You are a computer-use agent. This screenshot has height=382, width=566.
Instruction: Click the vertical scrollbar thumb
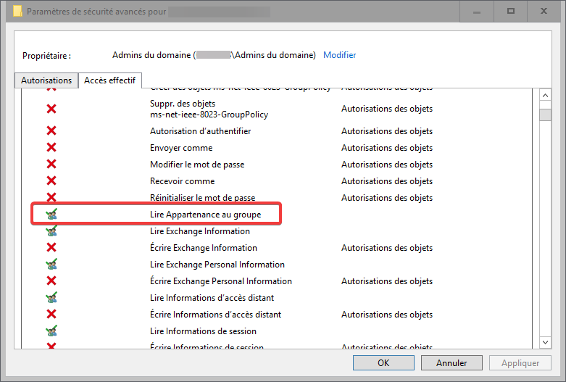click(x=545, y=115)
